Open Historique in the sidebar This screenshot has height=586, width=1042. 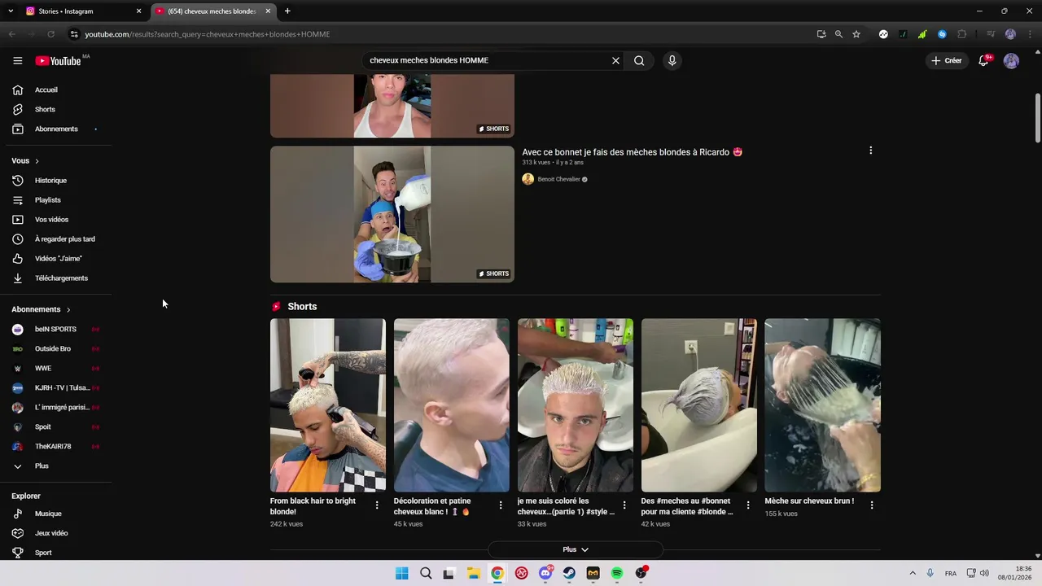tap(55, 180)
